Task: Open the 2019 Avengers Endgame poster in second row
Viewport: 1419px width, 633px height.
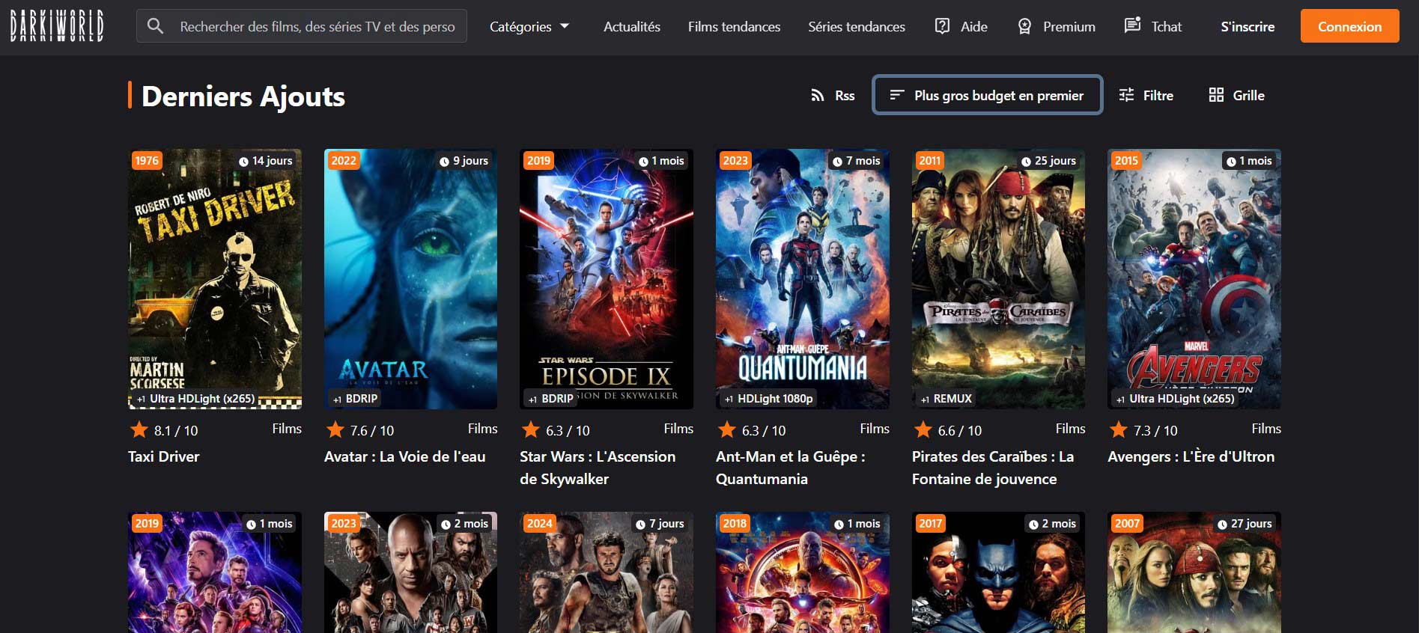Action: [x=215, y=572]
